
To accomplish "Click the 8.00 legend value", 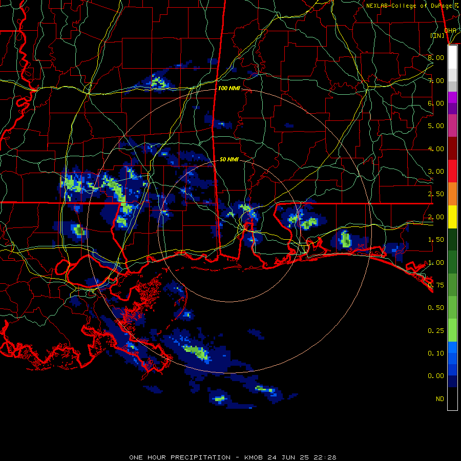I will point(436,57).
